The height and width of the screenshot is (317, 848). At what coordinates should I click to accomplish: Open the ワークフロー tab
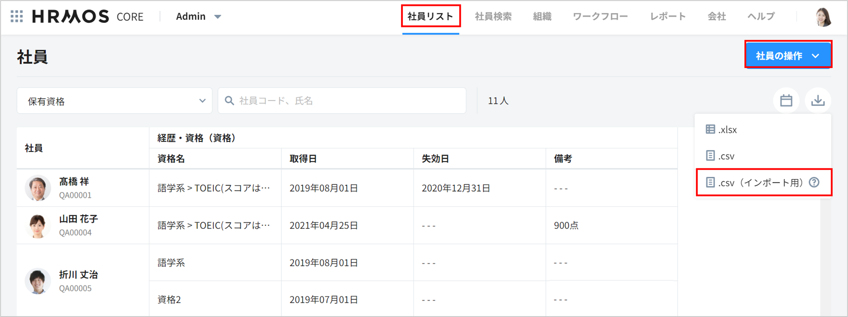click(x=600, y=16)
